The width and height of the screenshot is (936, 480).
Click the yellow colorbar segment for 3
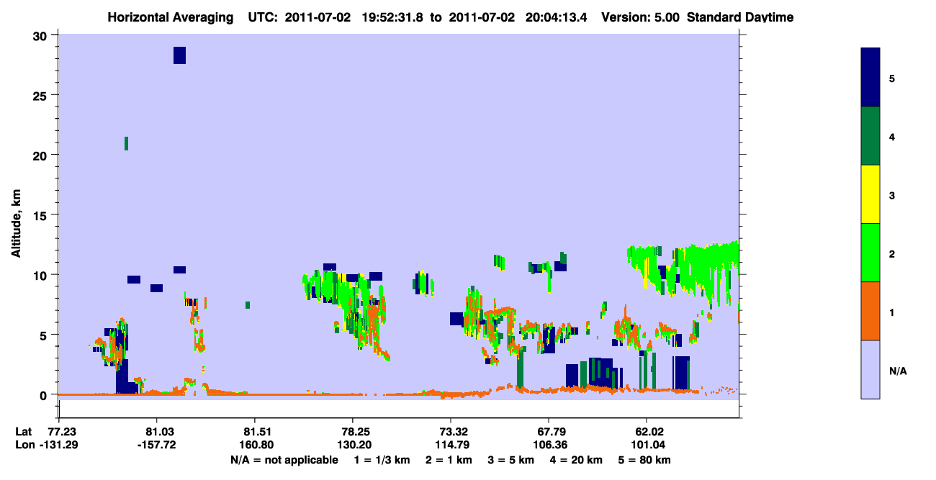pyautogui.click(x=870, y=194)
